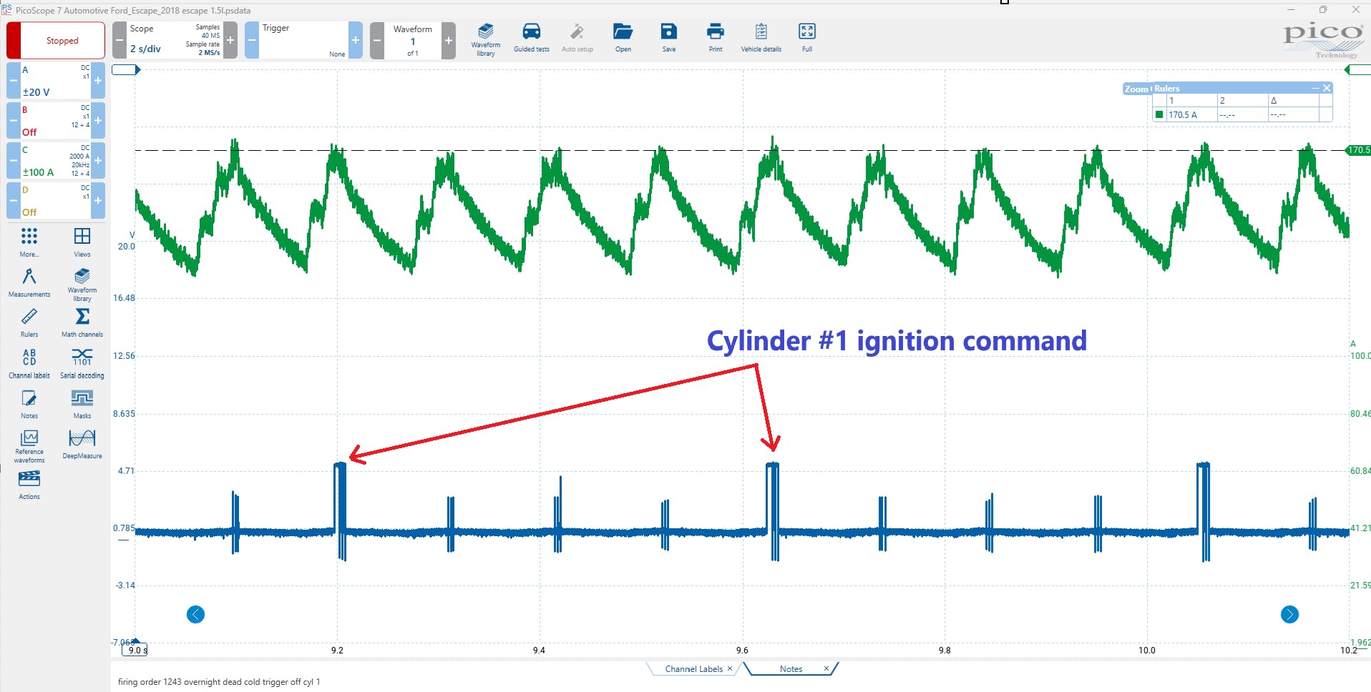Open the Masks tool

tap(82, 402)
